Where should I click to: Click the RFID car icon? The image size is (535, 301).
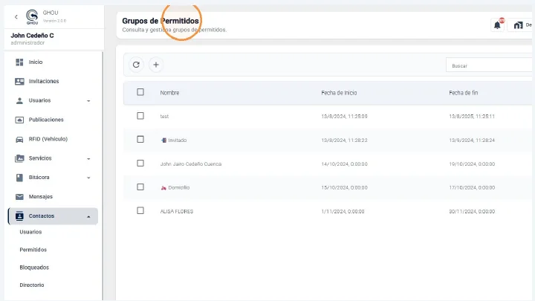point(19,139)
